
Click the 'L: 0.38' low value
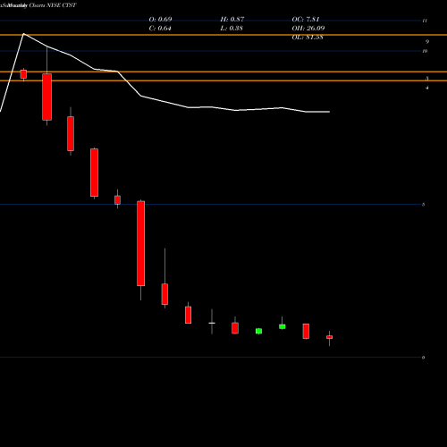click(232, 29)
